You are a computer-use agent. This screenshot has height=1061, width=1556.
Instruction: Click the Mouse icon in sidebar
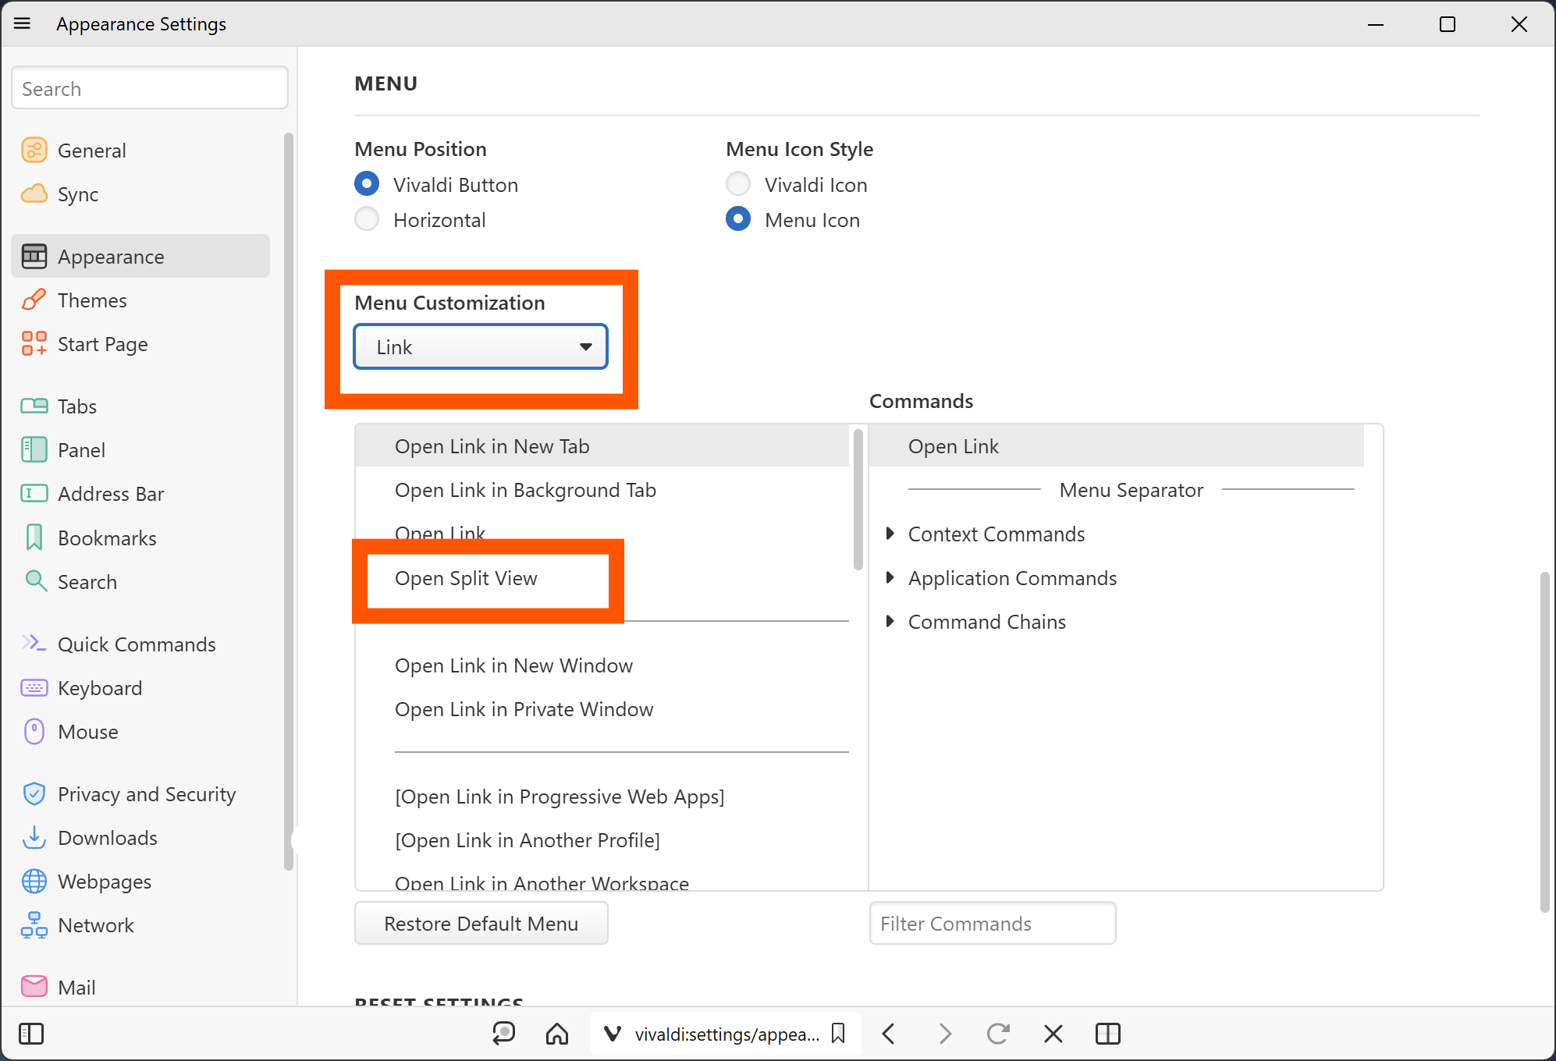34,731
